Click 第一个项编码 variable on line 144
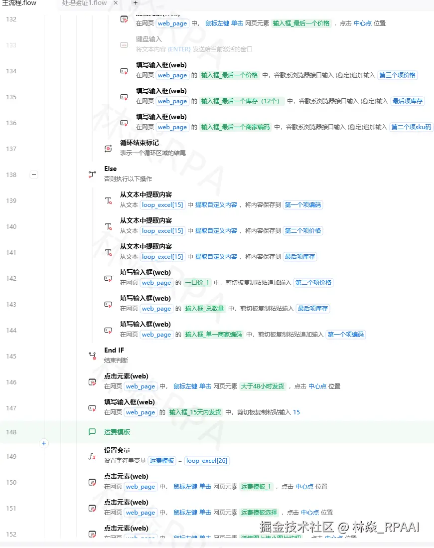The height and width of the screenshot is (548, 434). pos(345,335)
